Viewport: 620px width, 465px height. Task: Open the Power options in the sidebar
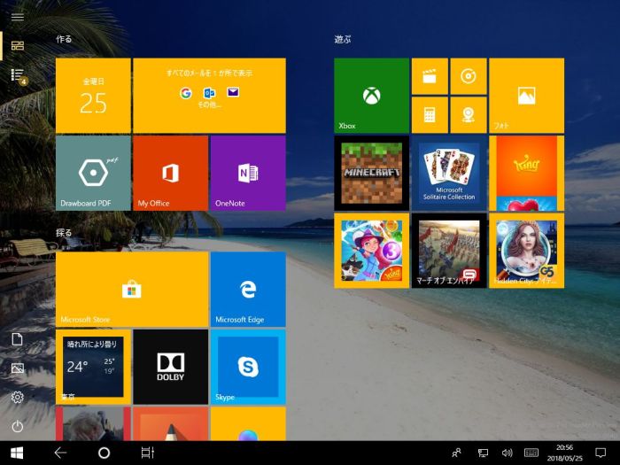18,426
